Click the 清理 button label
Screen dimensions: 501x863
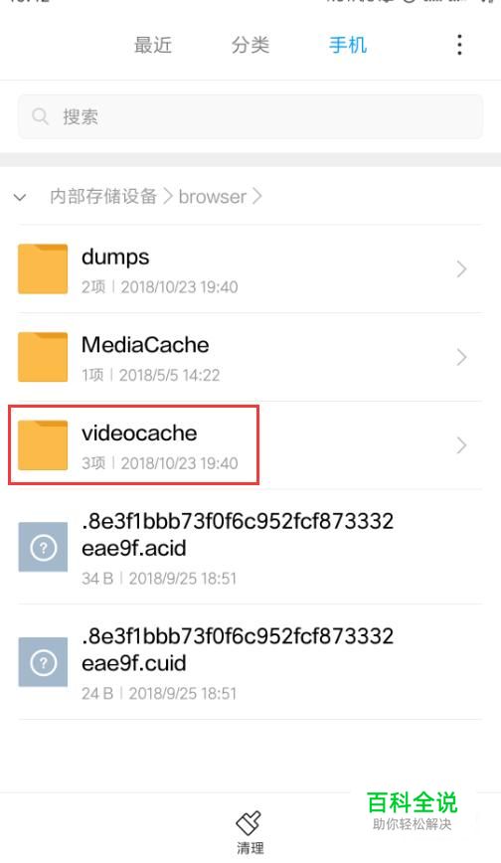click(x=250, y=848)
